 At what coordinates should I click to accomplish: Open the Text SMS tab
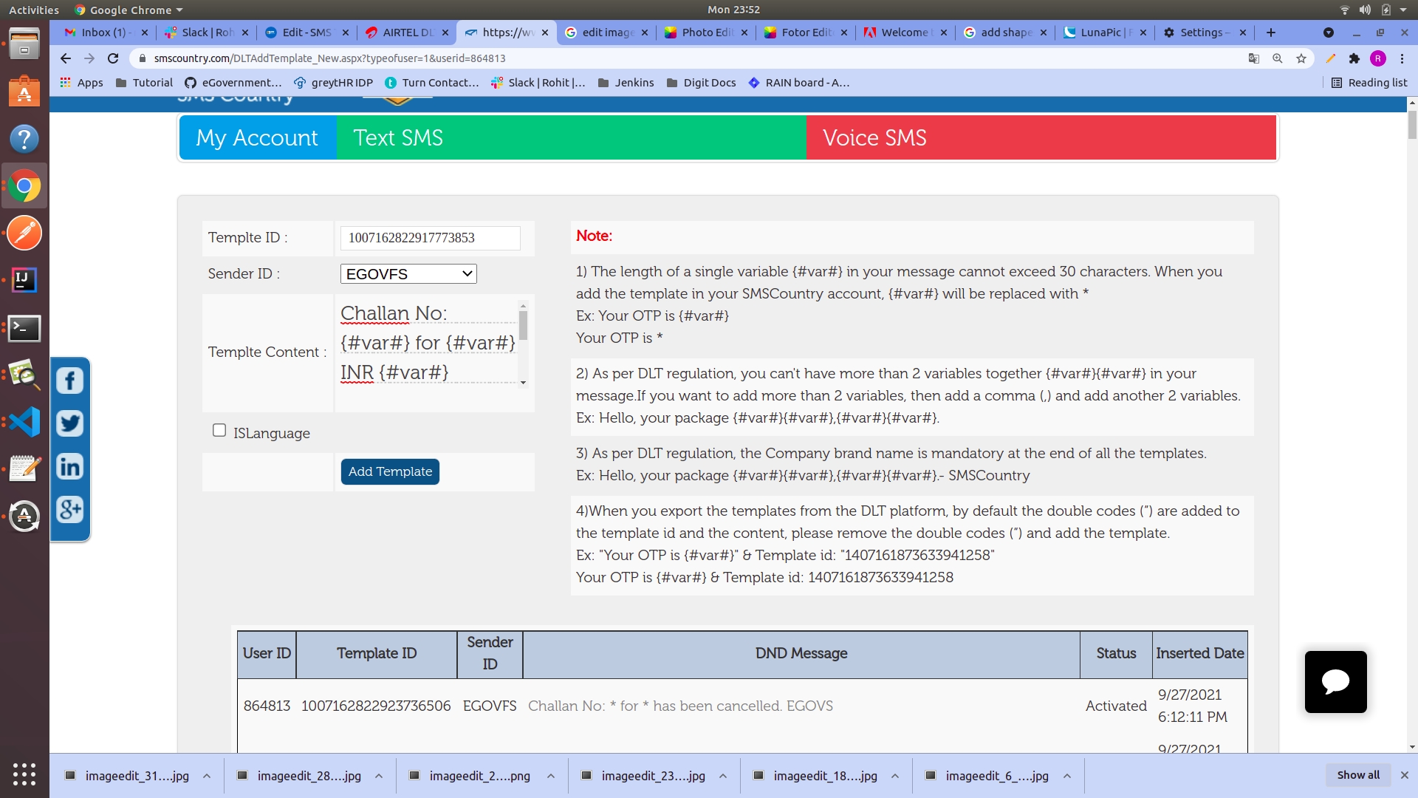(x=398, y=137)
